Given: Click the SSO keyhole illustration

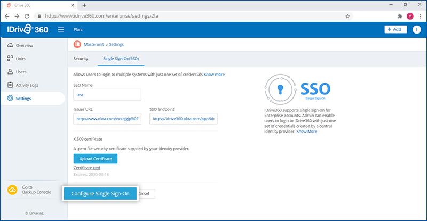Looking at the screenshot, I should click(x=280, y=89).
